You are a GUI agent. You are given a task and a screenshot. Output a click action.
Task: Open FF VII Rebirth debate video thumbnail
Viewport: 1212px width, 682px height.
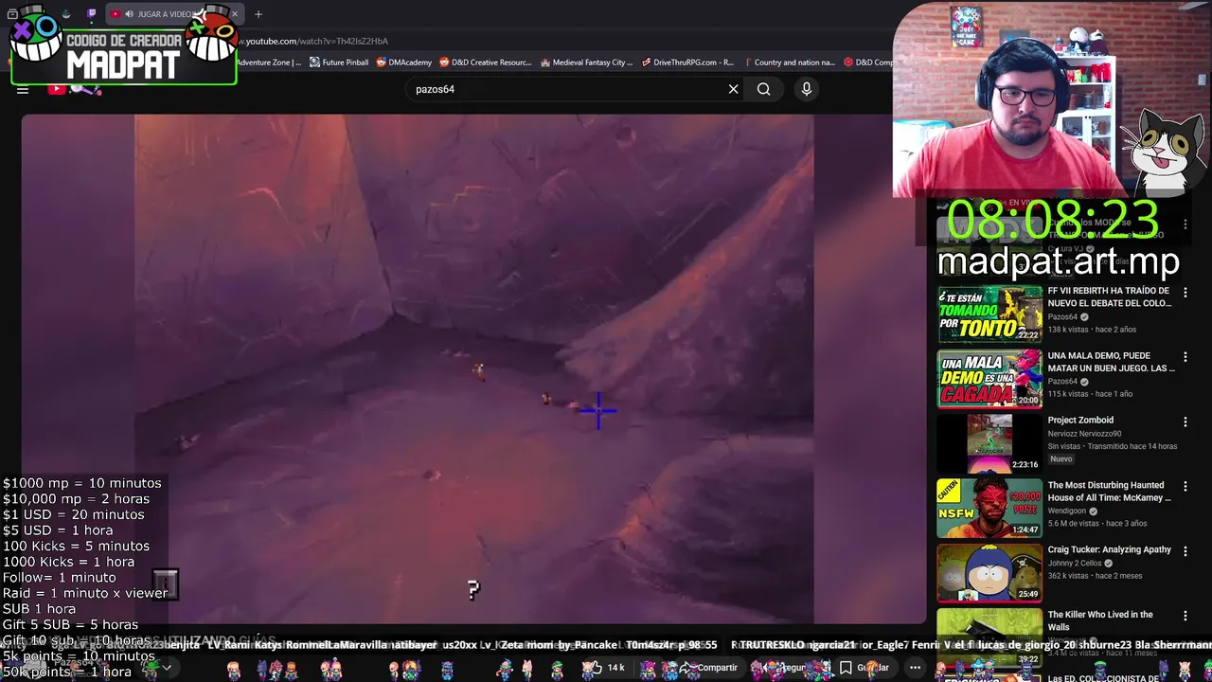point(989,314)
